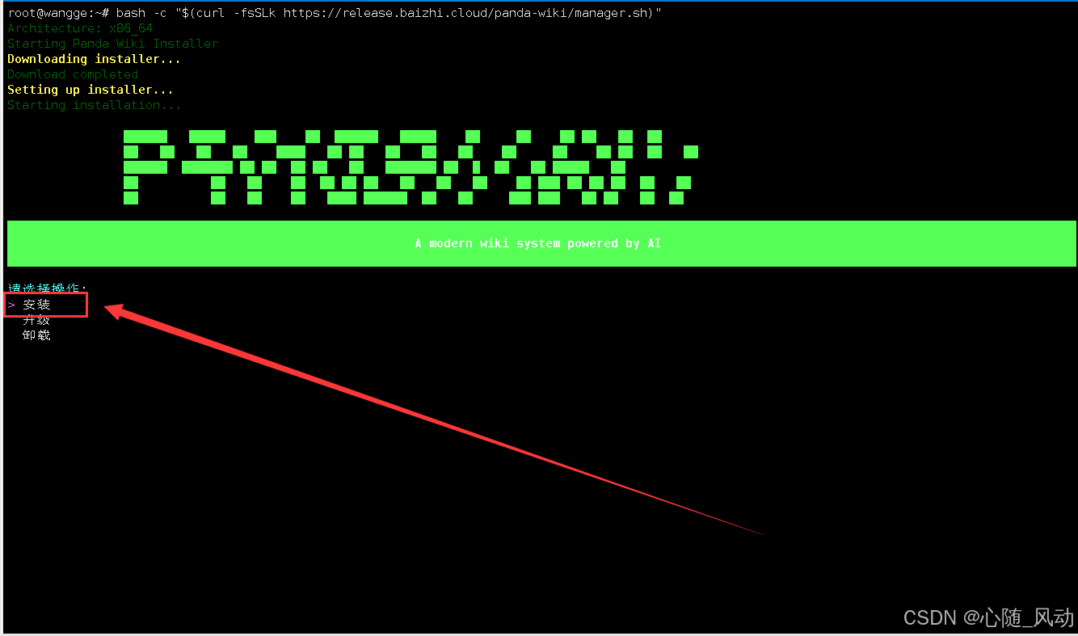Image resolution: width=1078 pixels, height=636 pixels.
Task: Click the 'Downloading installer...' line
Action: click(94, 59)
